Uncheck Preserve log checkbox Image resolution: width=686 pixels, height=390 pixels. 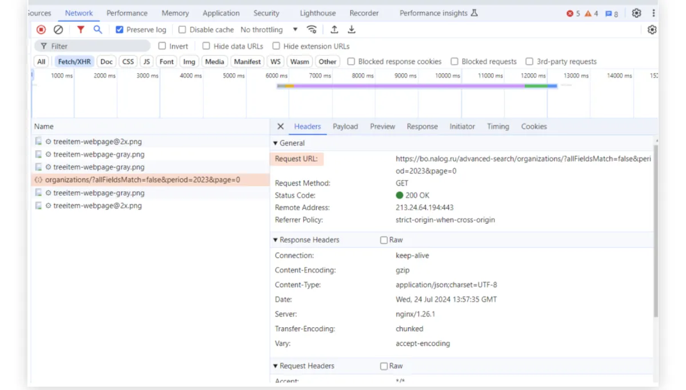pyautogui.click(x=119, y=30)
